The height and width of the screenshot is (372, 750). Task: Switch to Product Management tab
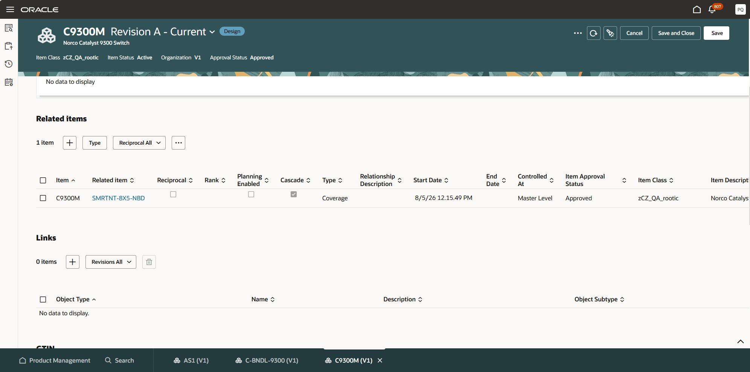tap(55, 360)
